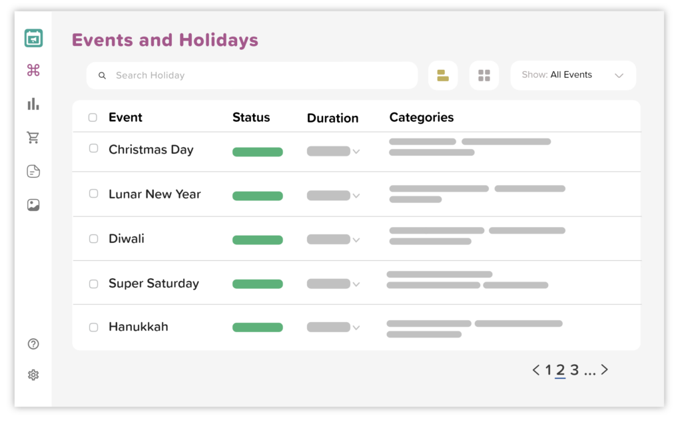
Task: Open the bar chart analytics icon
Action: pyautogui.click(x=33, y=103)
